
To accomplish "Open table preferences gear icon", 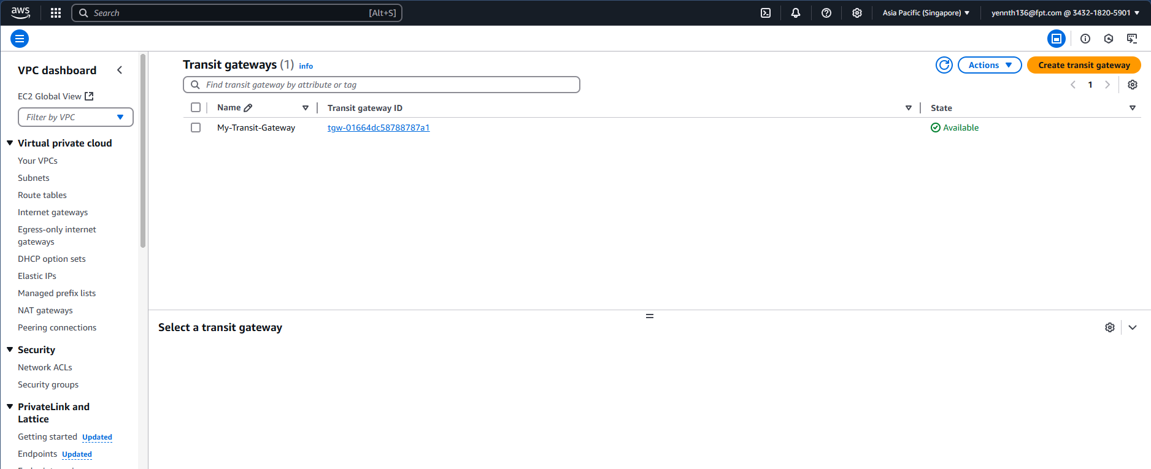I will click(x=1133, y=85).
